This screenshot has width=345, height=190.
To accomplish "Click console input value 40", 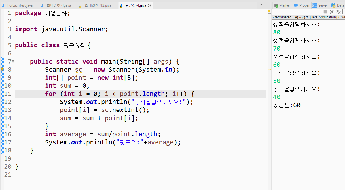I will (x=277, y=97).
